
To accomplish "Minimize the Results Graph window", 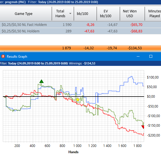I will [138, 56].
